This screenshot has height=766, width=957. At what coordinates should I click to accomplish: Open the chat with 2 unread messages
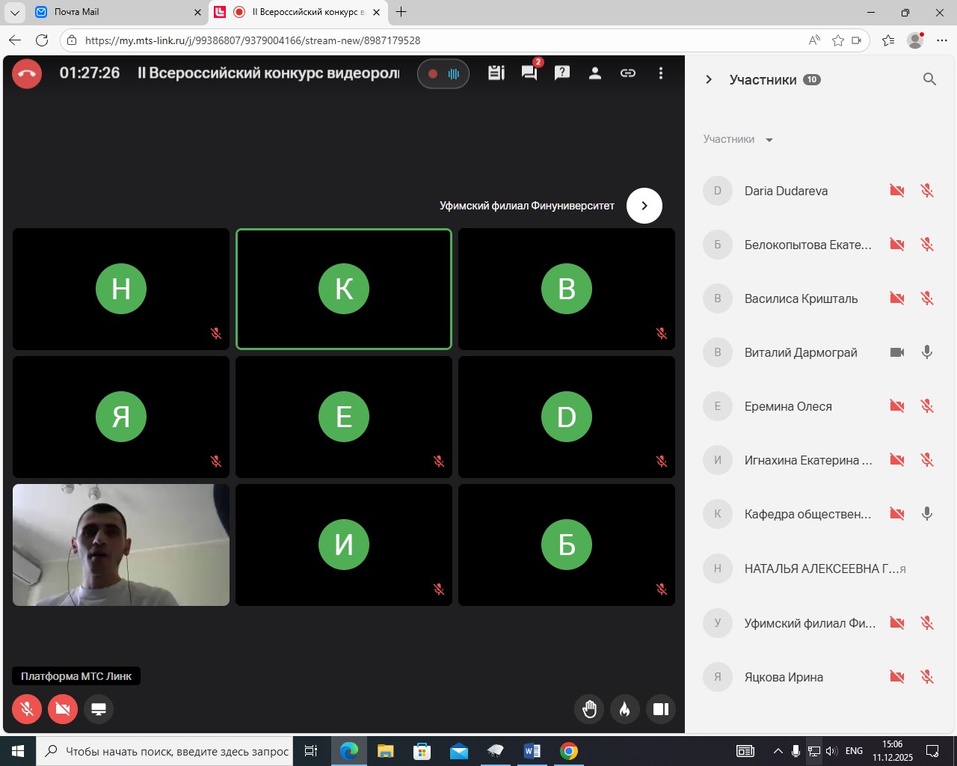529,73
